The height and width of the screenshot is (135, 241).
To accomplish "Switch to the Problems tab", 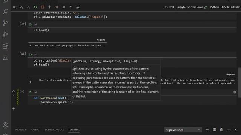I will pyautogui.click(x=21, y=130).
